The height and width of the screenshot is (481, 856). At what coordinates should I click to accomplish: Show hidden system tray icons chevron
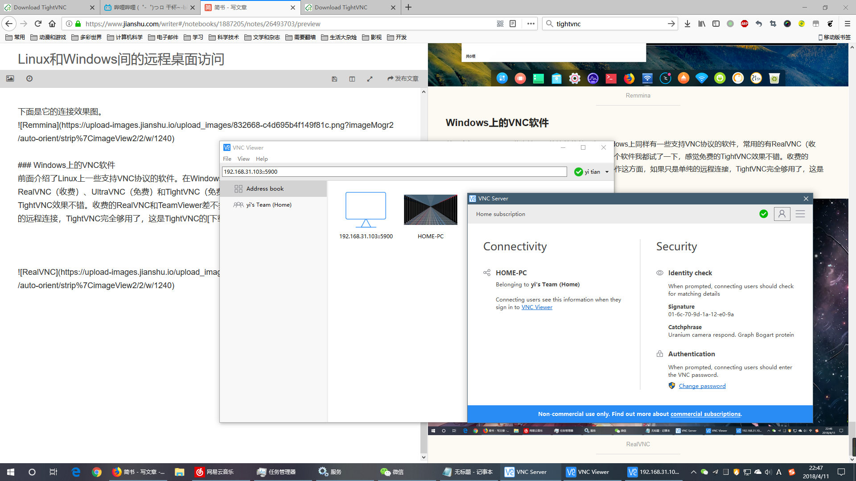click(693, 472)
